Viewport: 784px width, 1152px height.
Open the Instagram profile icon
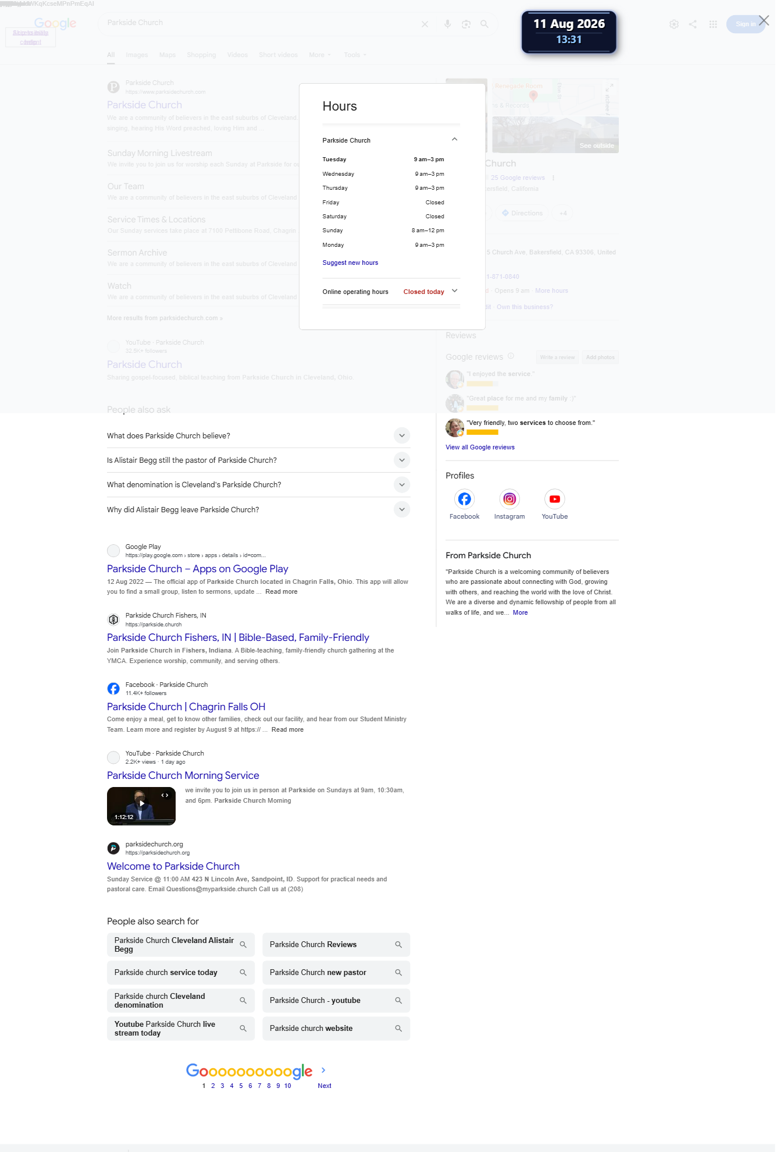pos(509,499)
